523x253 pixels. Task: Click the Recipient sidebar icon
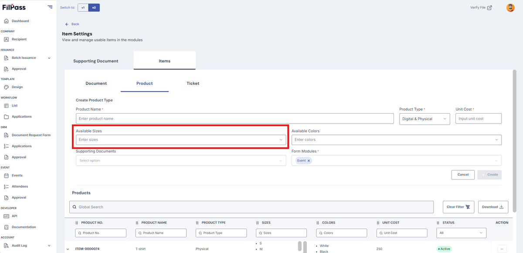(7, 39)
